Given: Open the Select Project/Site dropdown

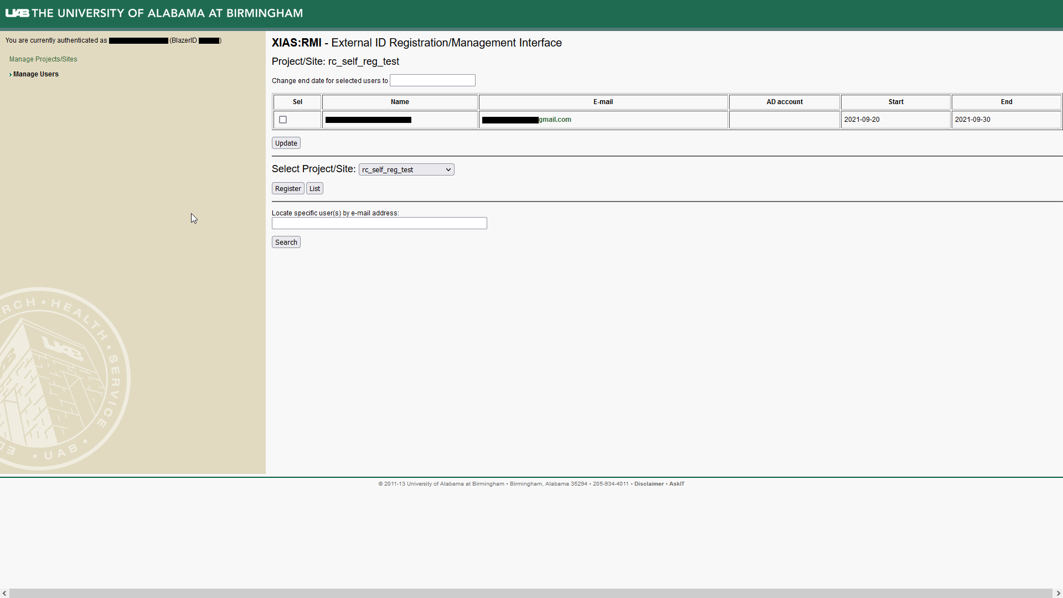Looking at the screenshot, I should point(406,169).
